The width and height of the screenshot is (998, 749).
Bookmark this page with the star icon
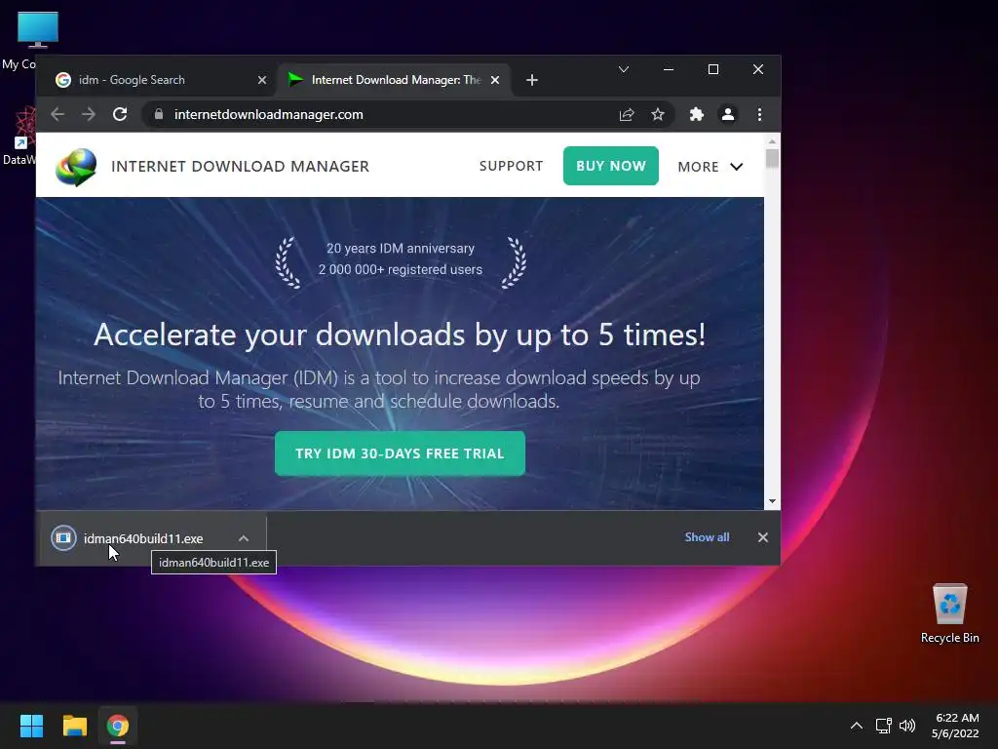pyautogui.click(x=658, y=115)
